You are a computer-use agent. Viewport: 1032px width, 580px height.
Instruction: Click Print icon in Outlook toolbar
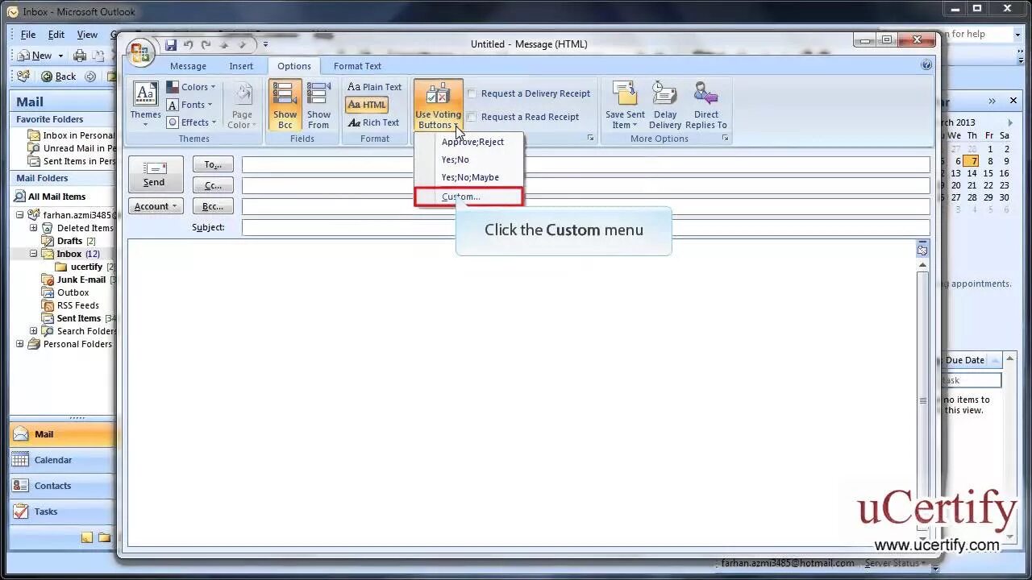[x=80, y=56]
